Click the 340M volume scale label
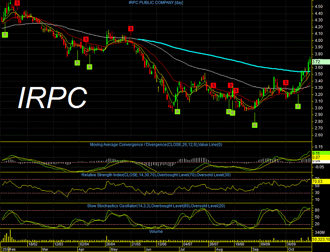Screen dimensions: 330x252 tap(320, 232)
